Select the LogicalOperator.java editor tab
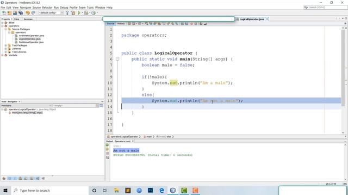Image resolution: width=348 pixels, height=195 pixels. coord(252,19)
